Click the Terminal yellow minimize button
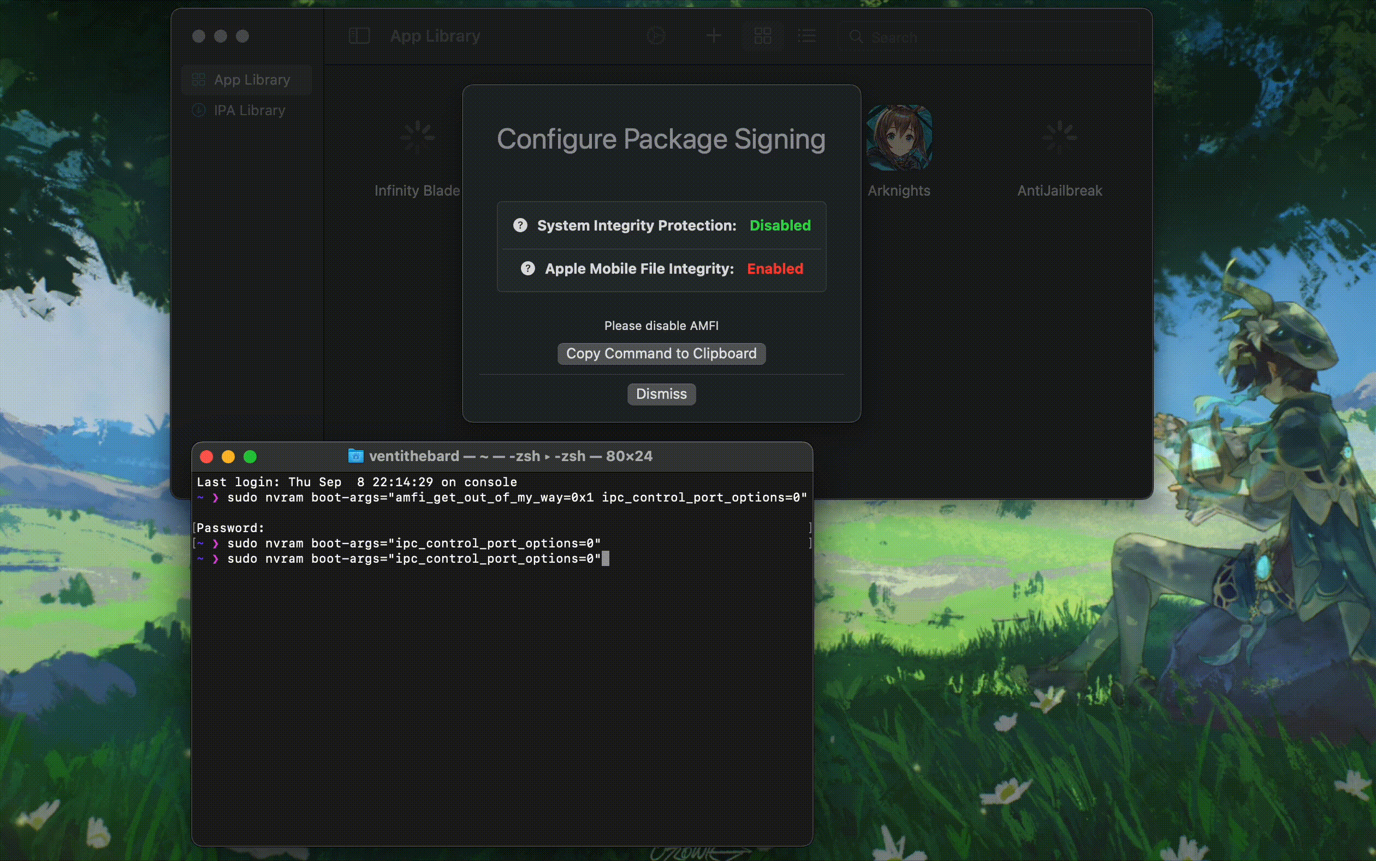The width and height of the screenshot is (1376, 861). [x=228, y=456]
